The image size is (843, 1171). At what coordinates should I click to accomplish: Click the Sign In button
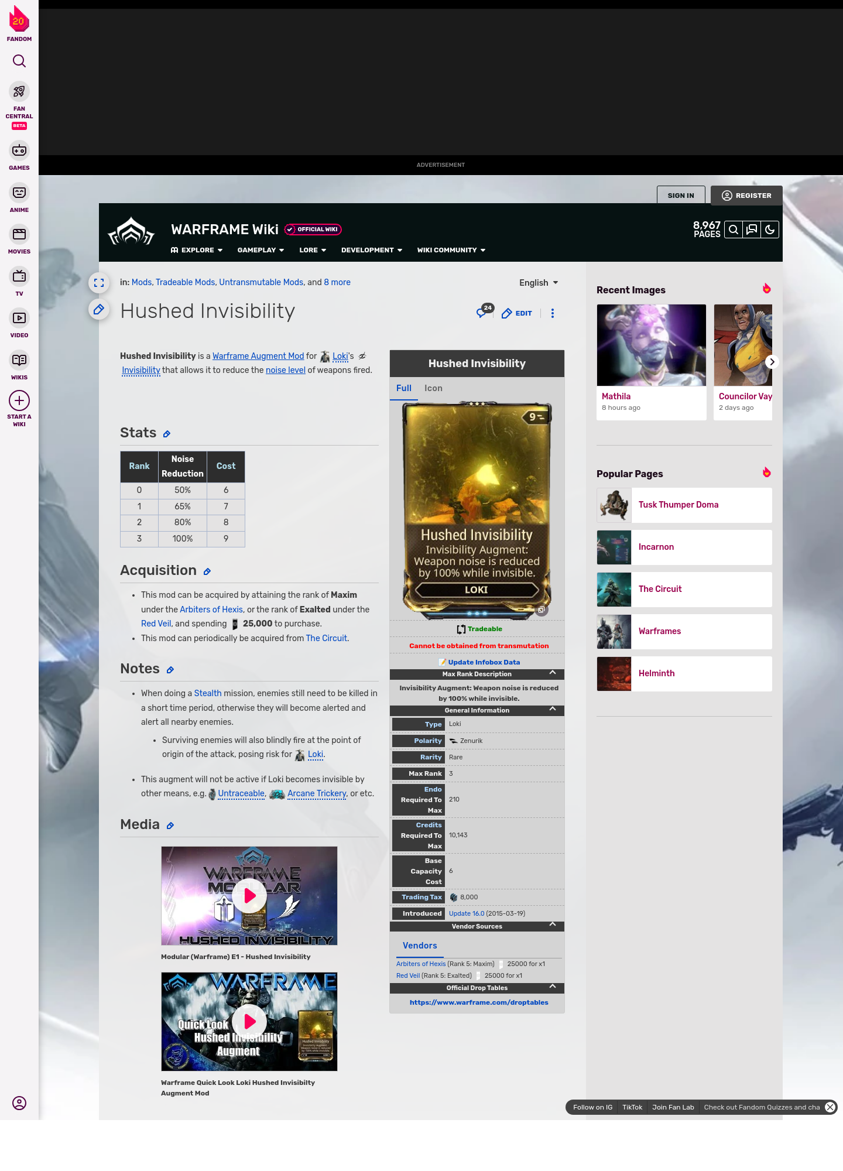click(x=681, y=196)
